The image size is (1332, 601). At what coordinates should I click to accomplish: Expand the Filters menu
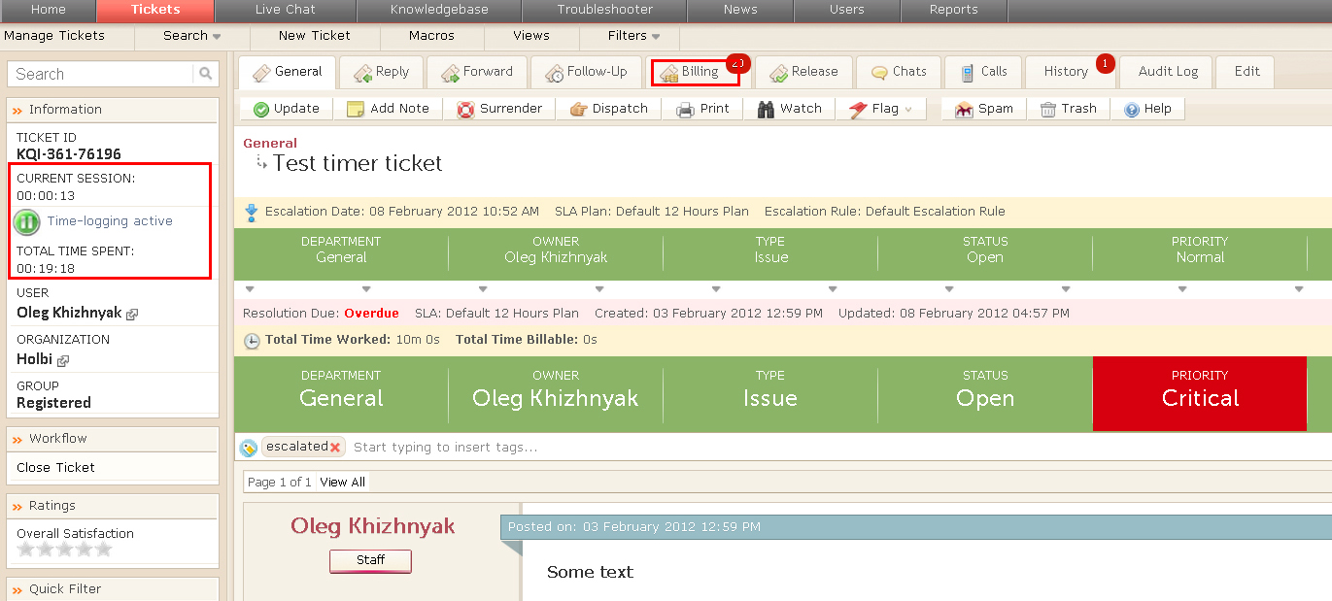pyautogui.click(x=656, y=37)
